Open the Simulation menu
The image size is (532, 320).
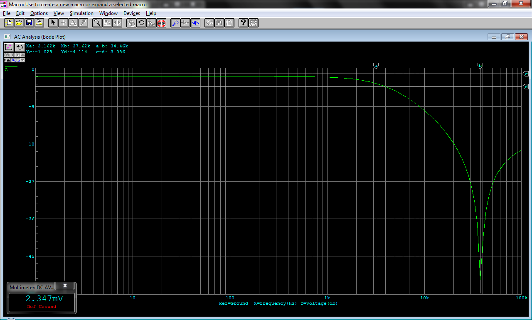(81, 13)
